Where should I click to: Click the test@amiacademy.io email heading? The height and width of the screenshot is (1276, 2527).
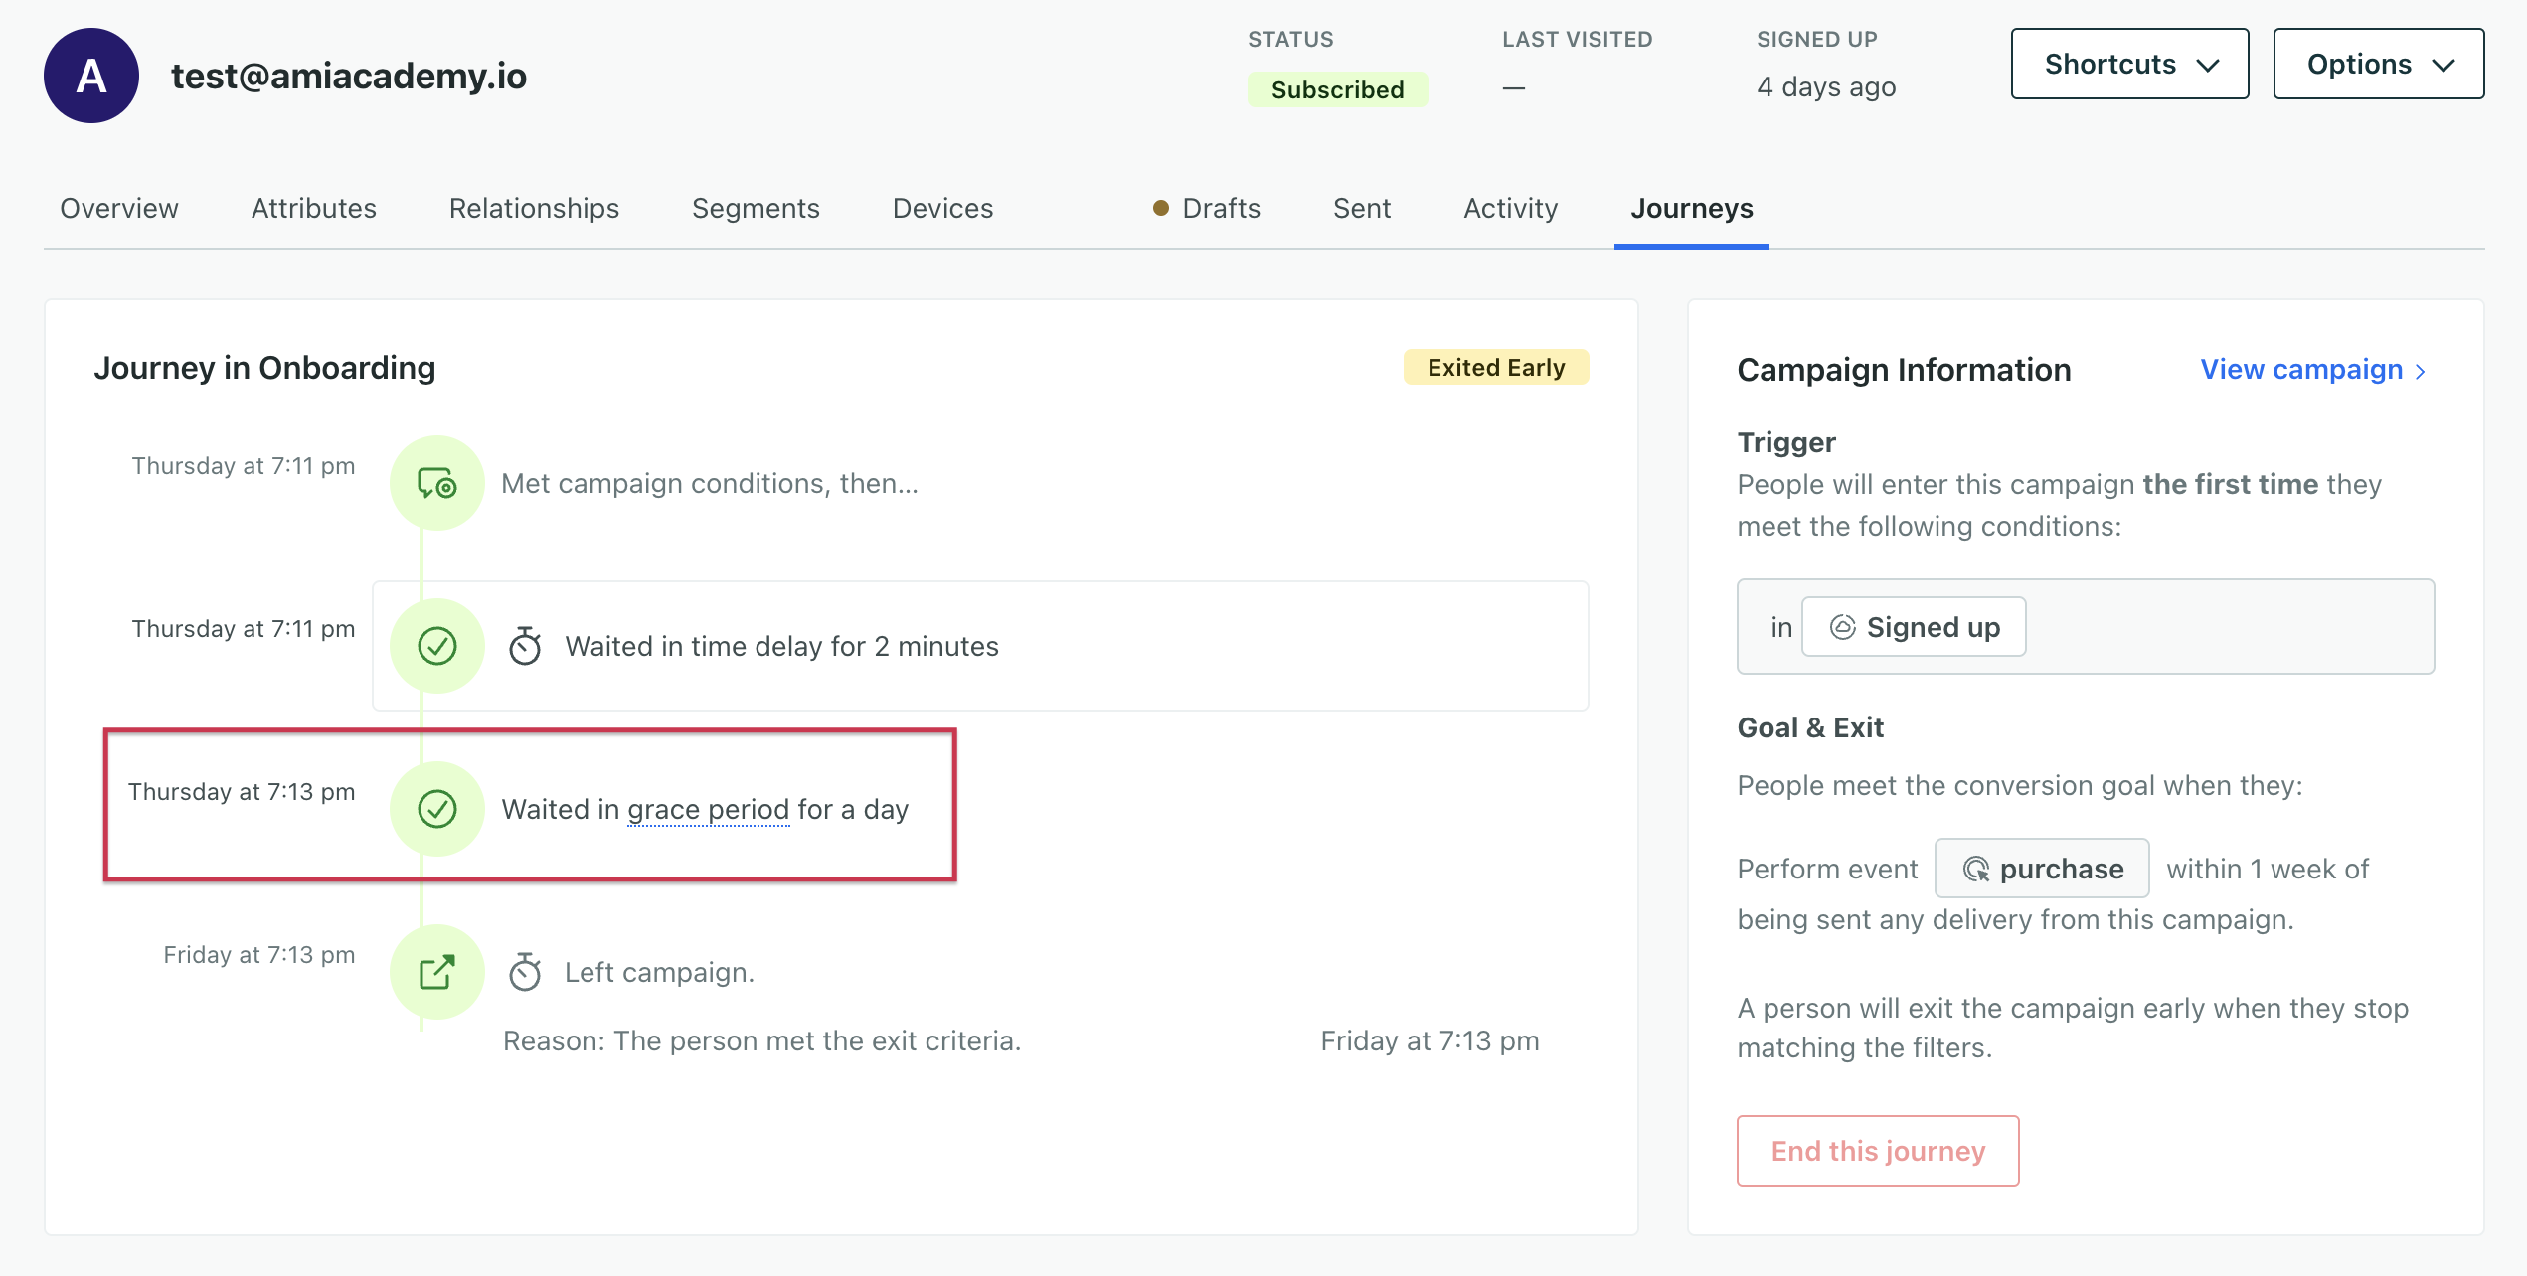[x=349, y=76]
